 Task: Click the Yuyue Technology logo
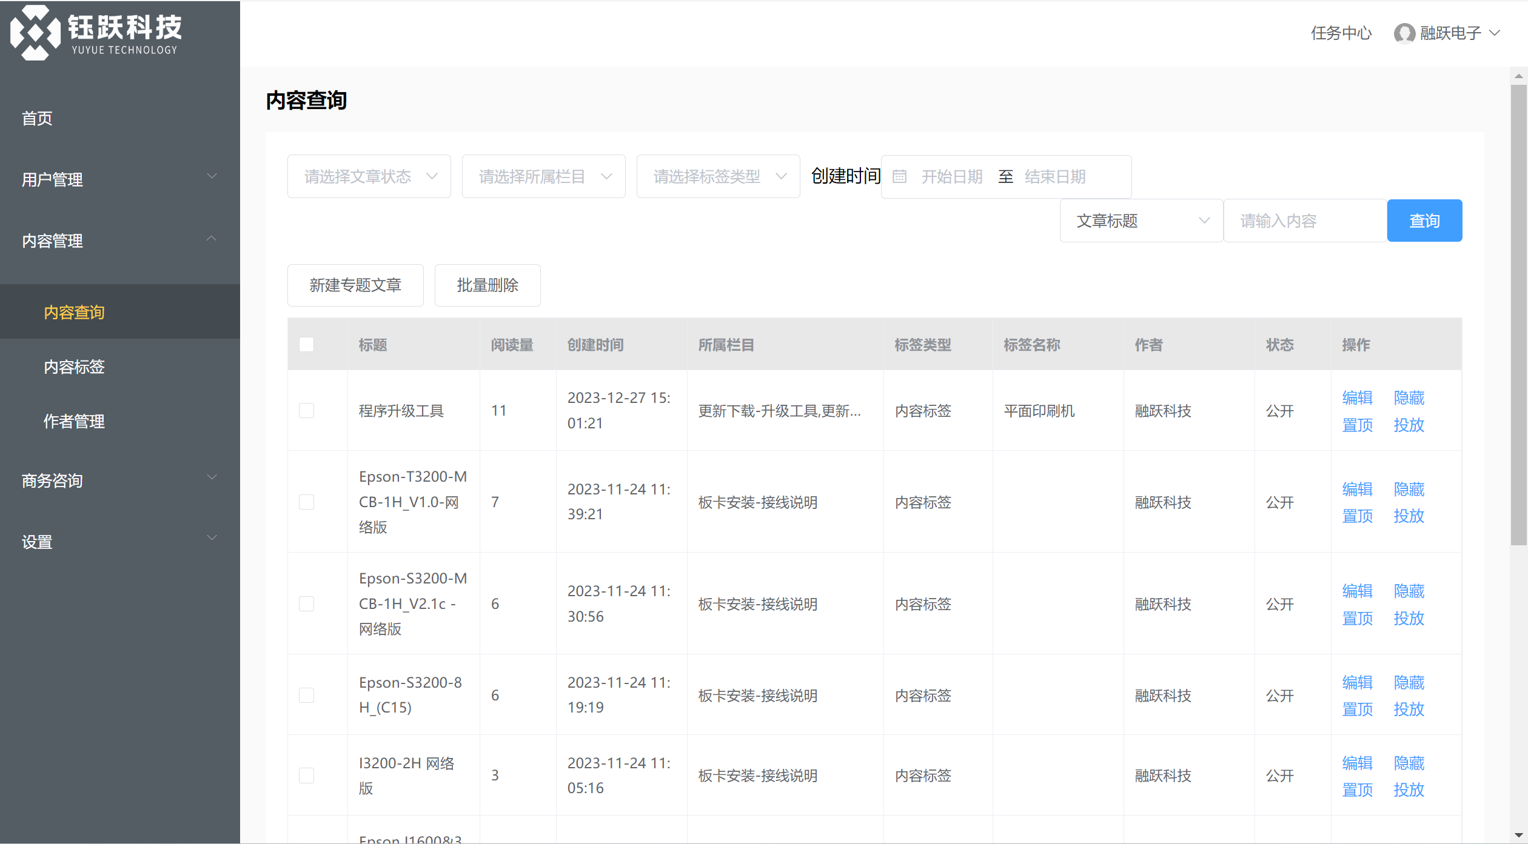click(96, 33)
